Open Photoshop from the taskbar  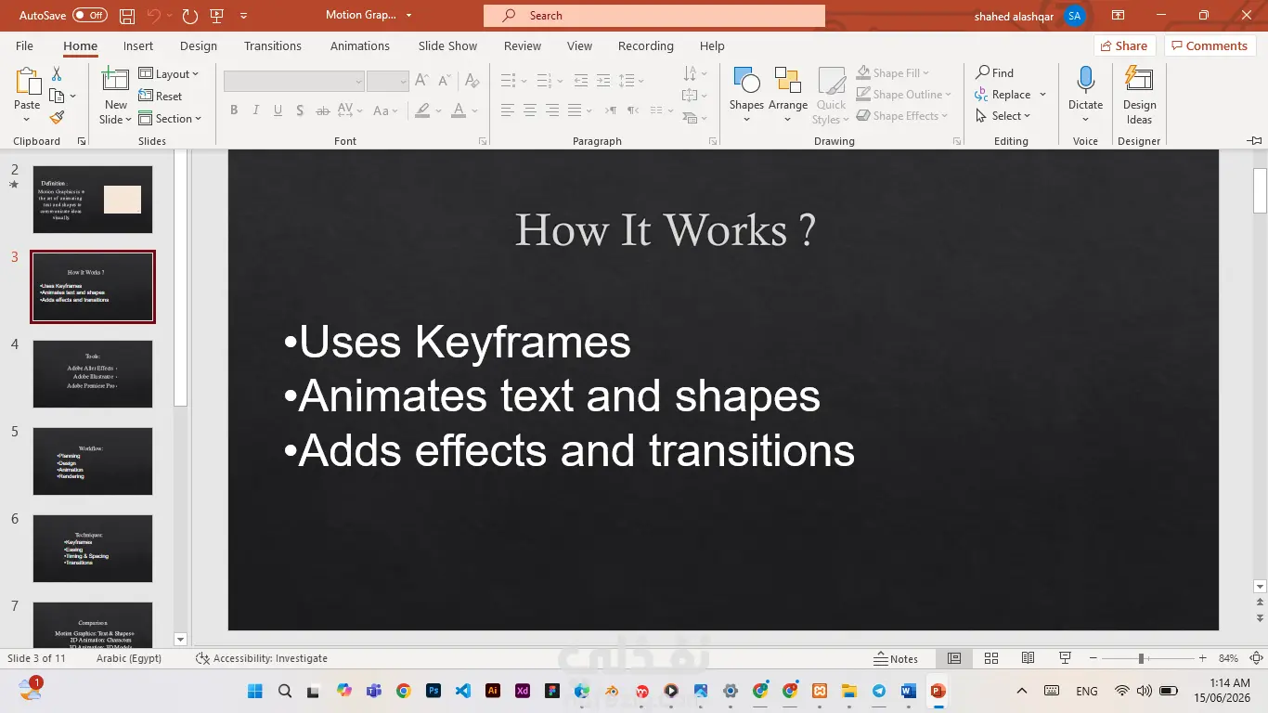tap(433, 691)
